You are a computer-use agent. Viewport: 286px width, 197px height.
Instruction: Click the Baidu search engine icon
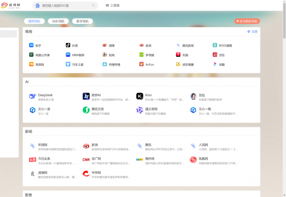[38, 6]
